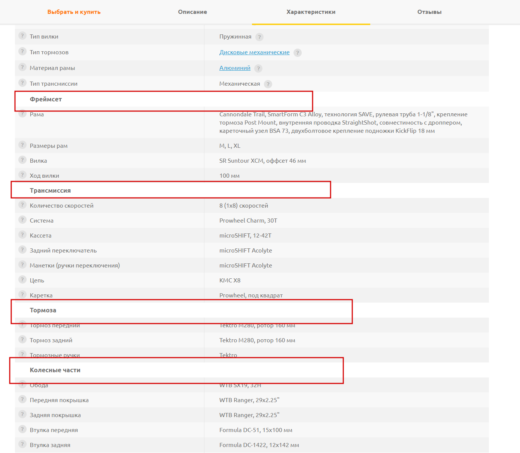
Task: Click help icon beside Тип вилки label
Action: tap(22, 36)
